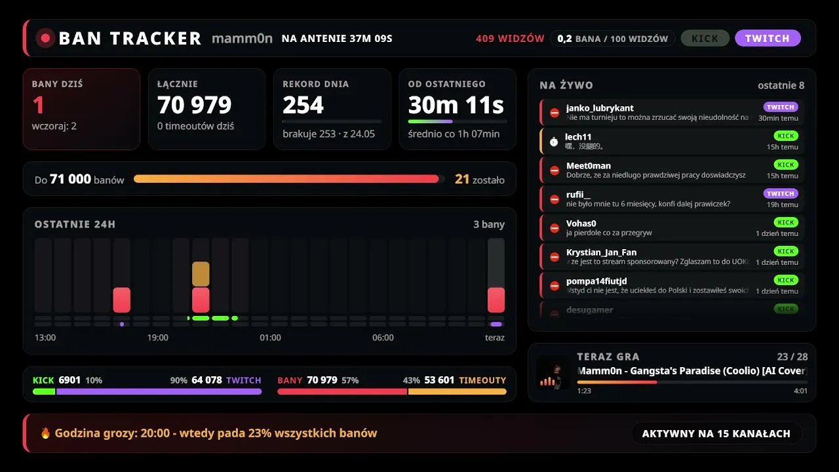This screenshot has height=472, width=839.
Task: Click the username lech11
Action: click(x=578, y=136)
